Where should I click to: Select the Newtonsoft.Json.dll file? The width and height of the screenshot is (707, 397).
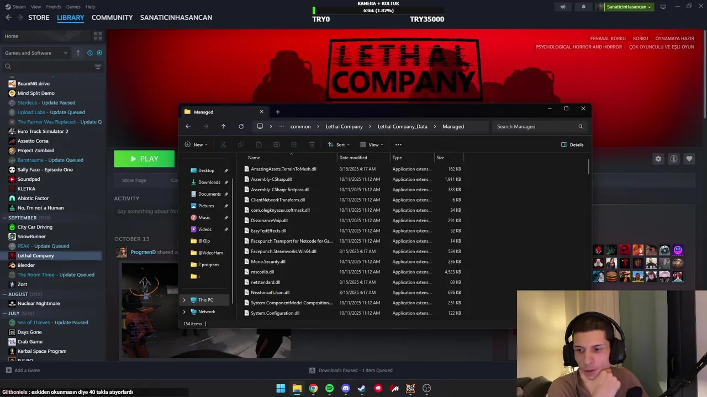(270, 293)
